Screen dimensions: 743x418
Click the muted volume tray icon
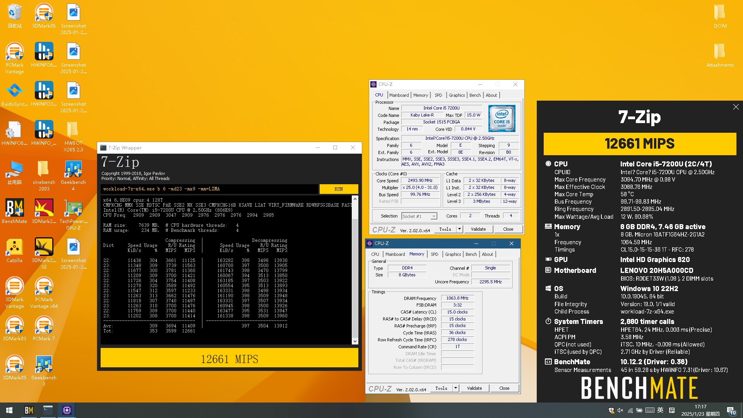click(620, 410)
